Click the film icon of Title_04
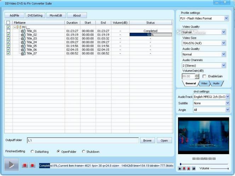The image size is (235, 176). click(x=23, y=42)
